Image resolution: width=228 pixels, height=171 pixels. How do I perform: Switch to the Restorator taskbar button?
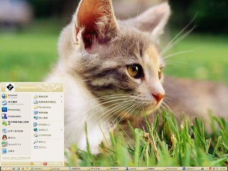(171, 169)
